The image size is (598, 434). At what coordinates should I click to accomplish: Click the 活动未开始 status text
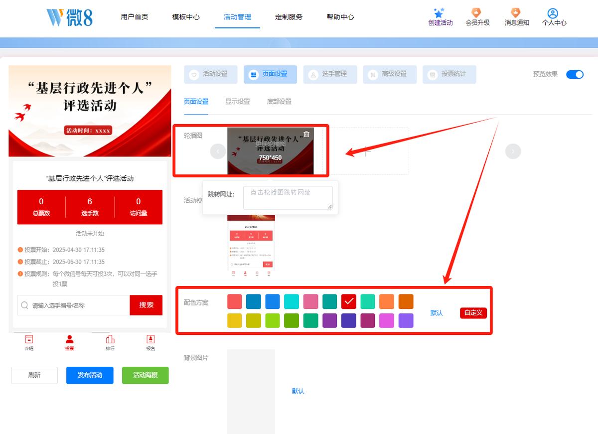90,233
